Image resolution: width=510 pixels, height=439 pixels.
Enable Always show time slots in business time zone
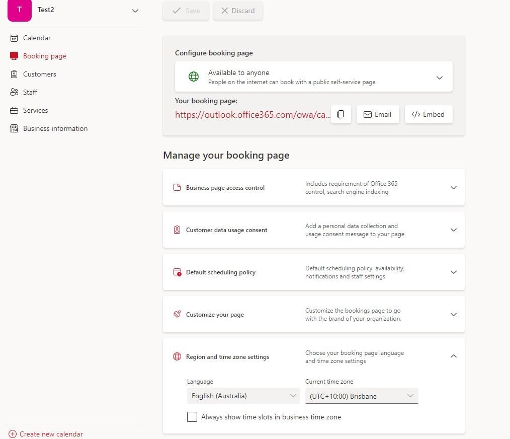[192, 417]
